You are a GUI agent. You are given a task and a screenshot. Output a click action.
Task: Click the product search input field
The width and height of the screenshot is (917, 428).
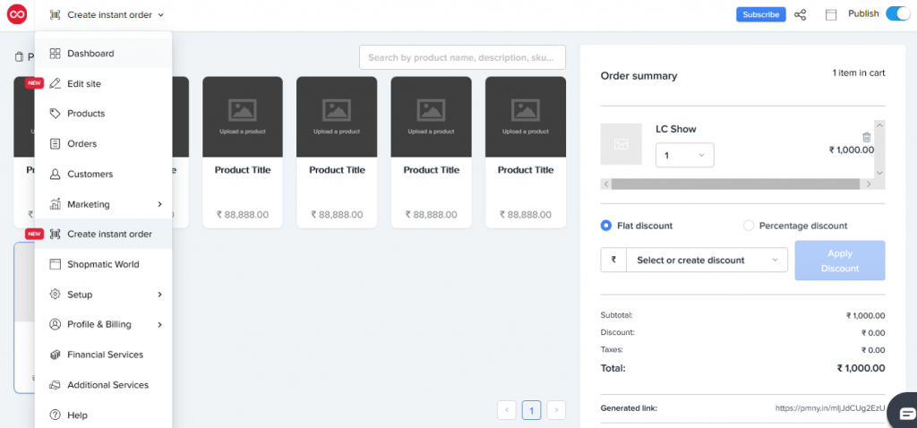(463, 58)
